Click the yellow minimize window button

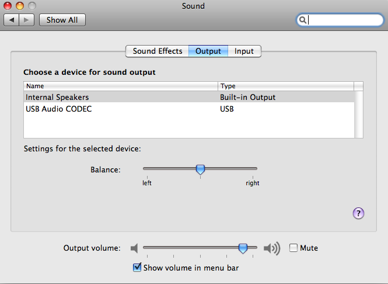20,6
